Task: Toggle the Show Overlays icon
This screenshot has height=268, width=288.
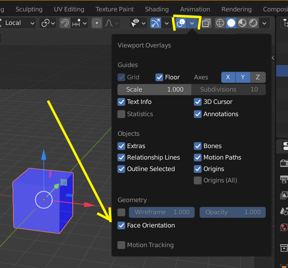Action: [x=181, y=23]
